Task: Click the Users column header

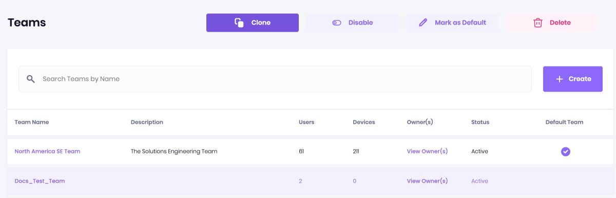Action: point(306,122)
